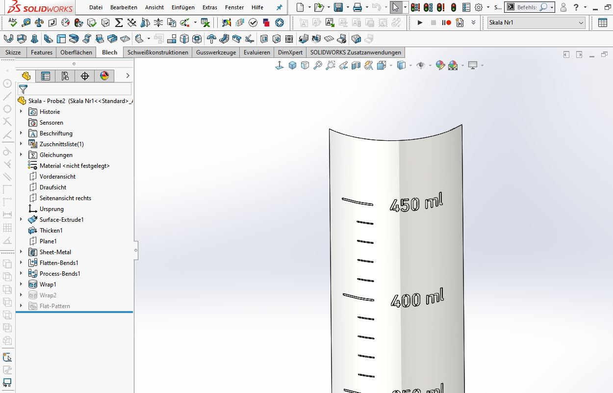Image resolution: width=613 pixels, height=393 pixels.
Task: Click the Base Flange sheet metal icon
Action: 8,39
